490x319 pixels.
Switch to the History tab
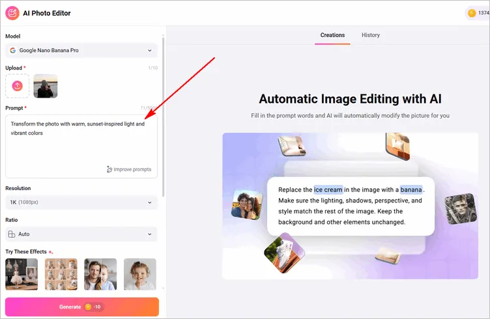click(x=370, y=35)
